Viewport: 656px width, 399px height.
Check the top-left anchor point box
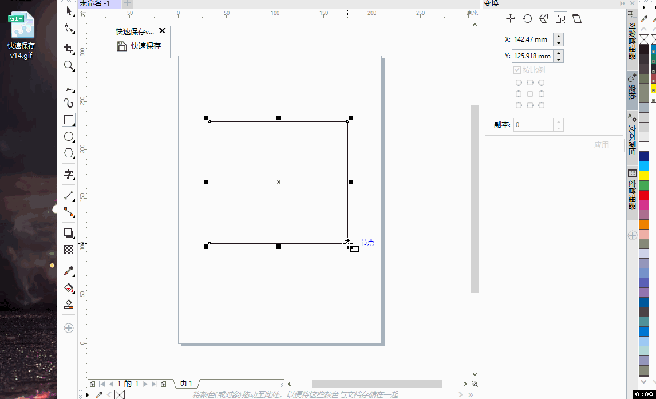click(519, 82)
